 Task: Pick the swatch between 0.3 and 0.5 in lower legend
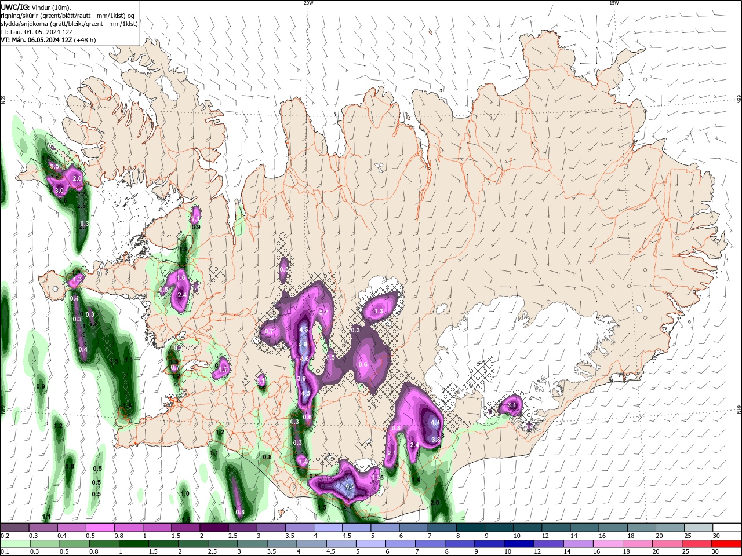pyautogui.click(x=45, y=544)
